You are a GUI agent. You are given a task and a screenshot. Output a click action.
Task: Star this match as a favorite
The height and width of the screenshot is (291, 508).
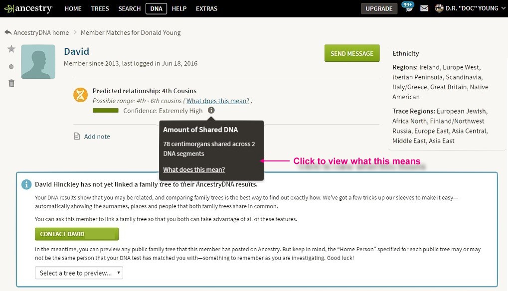11,49
